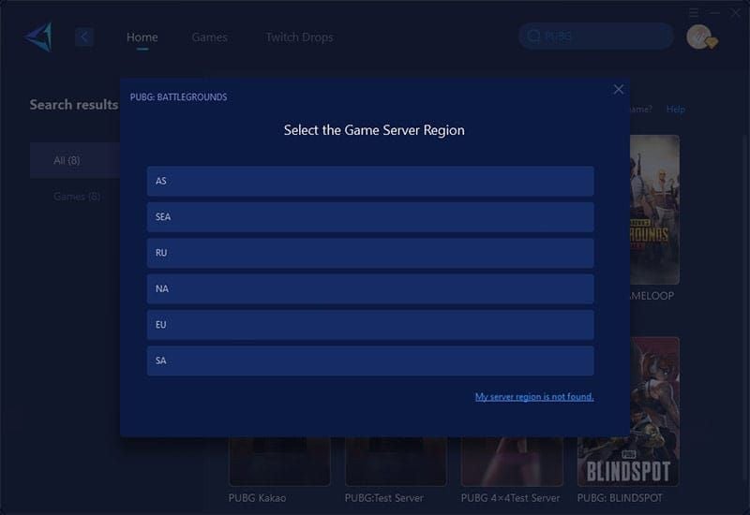This screenshot has width=750, height=515.
Task: Open the GAMELOOP PUBG cover thumbnail
Action: pyautogui.click(x=654, y=210)
